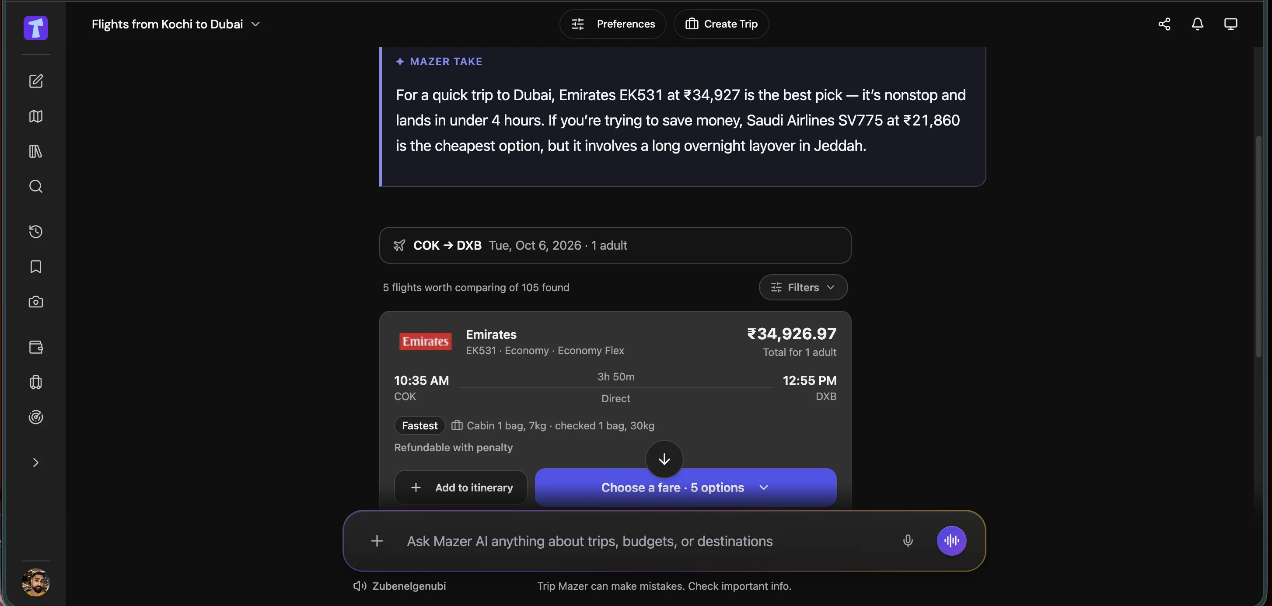
Task: Click the Trip Mazer logo icon
Action: 35,28
